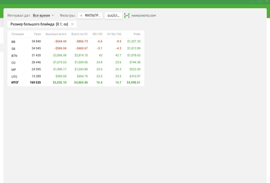Sort by the 'Позиция' column header
Image resolution: width=270 pixels, height=183 pixels.
coord(18,34)
